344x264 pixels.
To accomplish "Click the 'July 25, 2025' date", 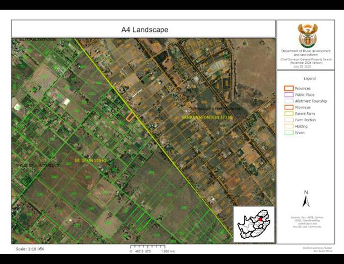I will 303,66.
